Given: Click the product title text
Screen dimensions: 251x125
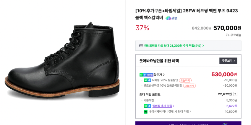Looking at the screenshot, I should click(x=186, y=11).
